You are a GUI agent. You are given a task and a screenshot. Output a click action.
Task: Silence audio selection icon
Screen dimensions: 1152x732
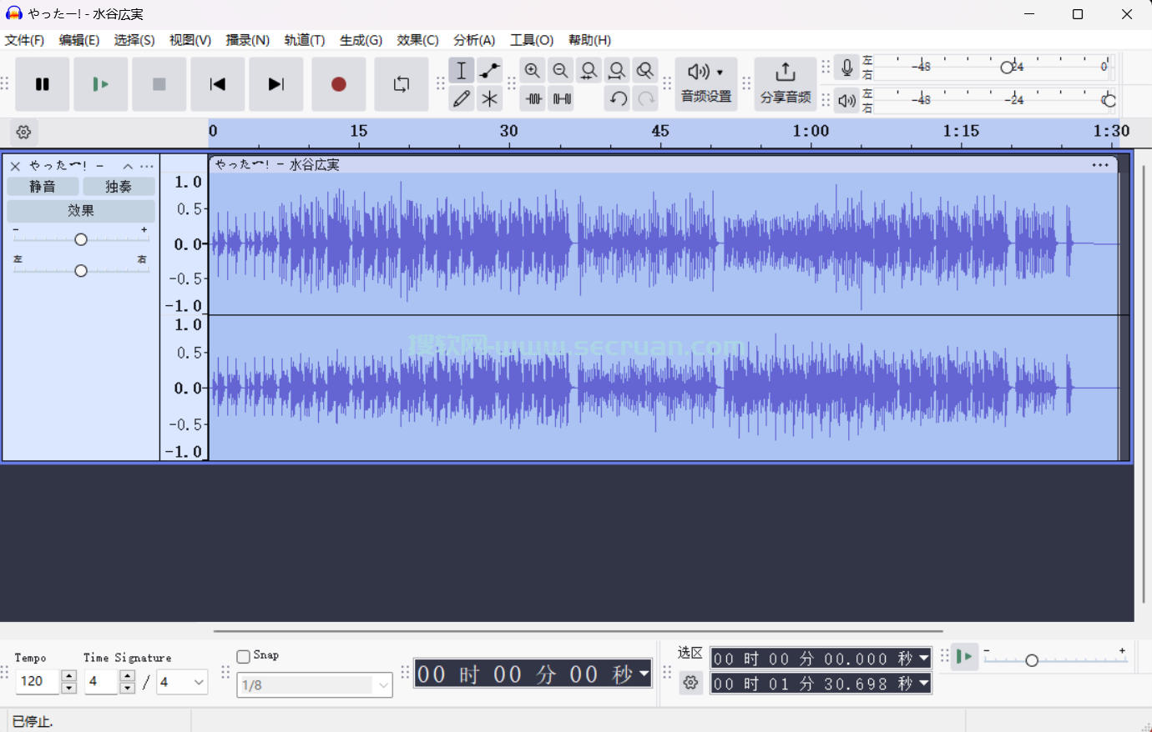(563, 99)
